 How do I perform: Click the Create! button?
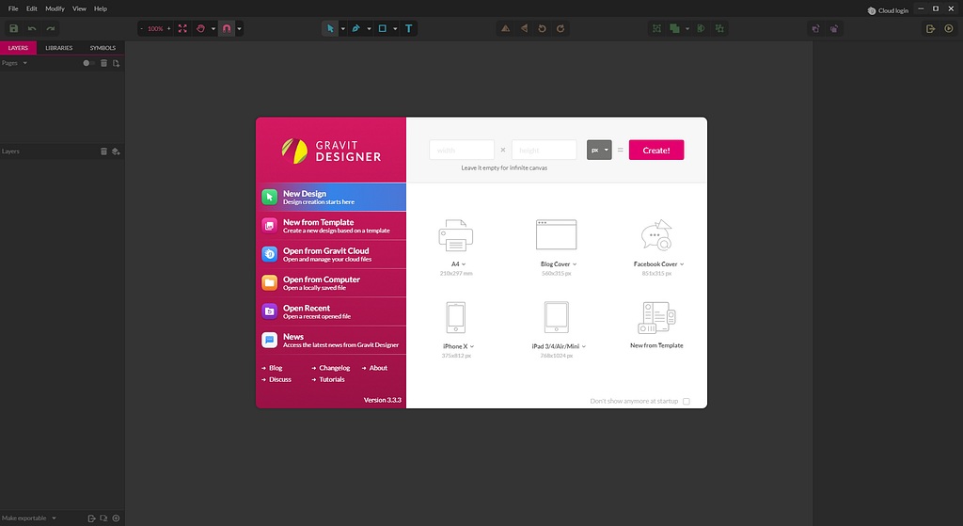coord(655,150)
